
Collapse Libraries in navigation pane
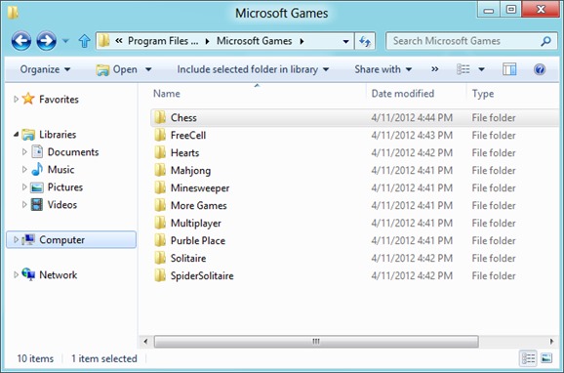[x=16, y=135]
